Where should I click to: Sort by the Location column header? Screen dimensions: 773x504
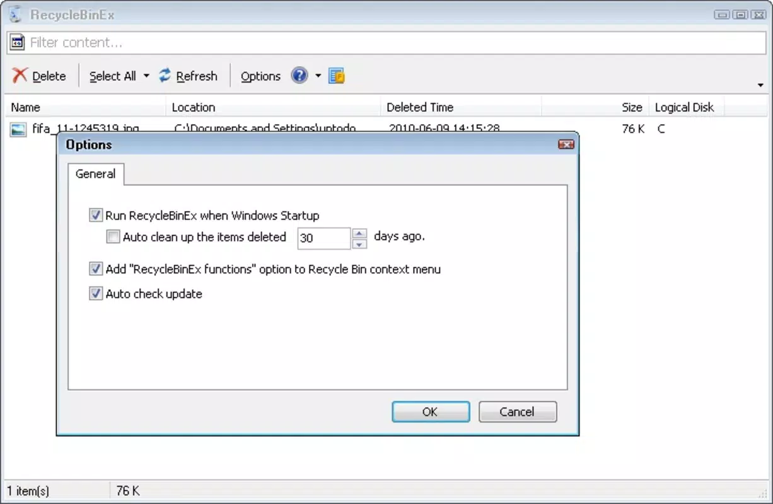(274, 107)
